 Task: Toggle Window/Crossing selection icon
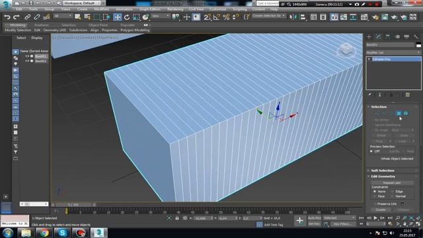(106, 17)
